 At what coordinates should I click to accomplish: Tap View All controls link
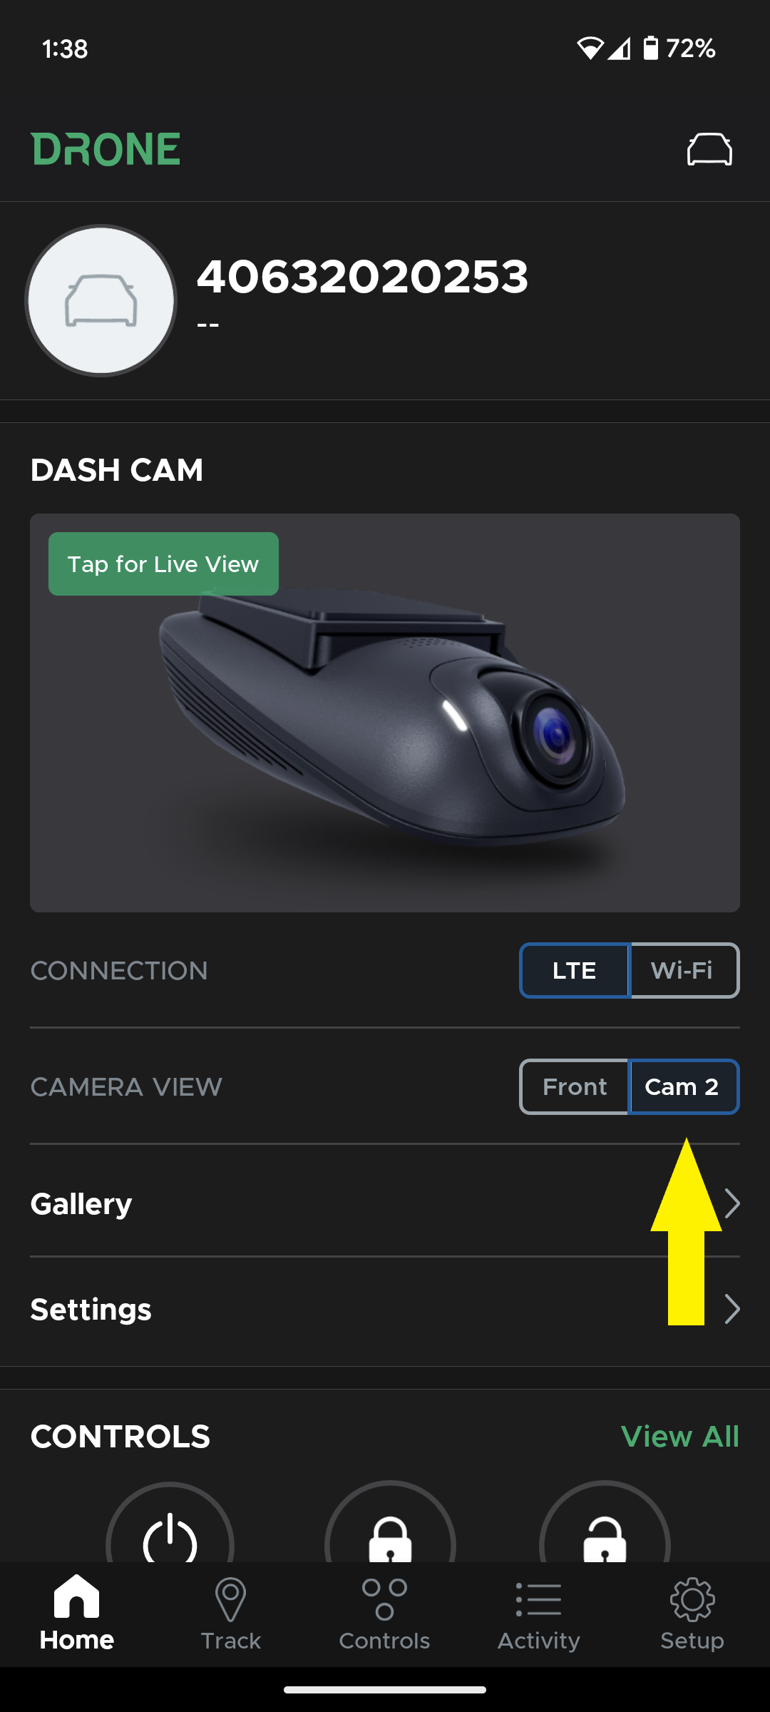point(680,1436)
